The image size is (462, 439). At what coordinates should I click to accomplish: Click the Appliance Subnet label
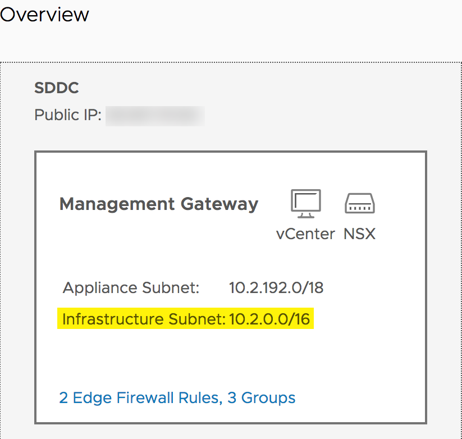tap(131, 288)
